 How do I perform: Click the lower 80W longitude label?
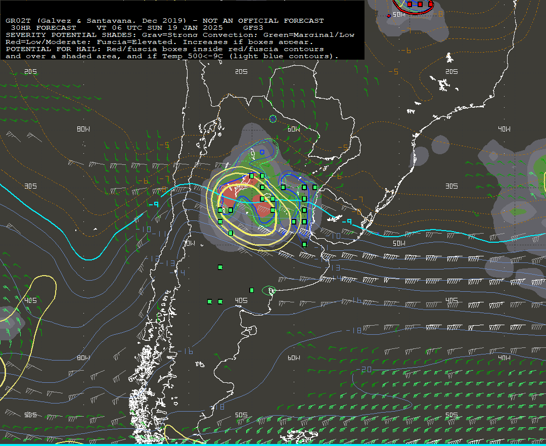83,358
